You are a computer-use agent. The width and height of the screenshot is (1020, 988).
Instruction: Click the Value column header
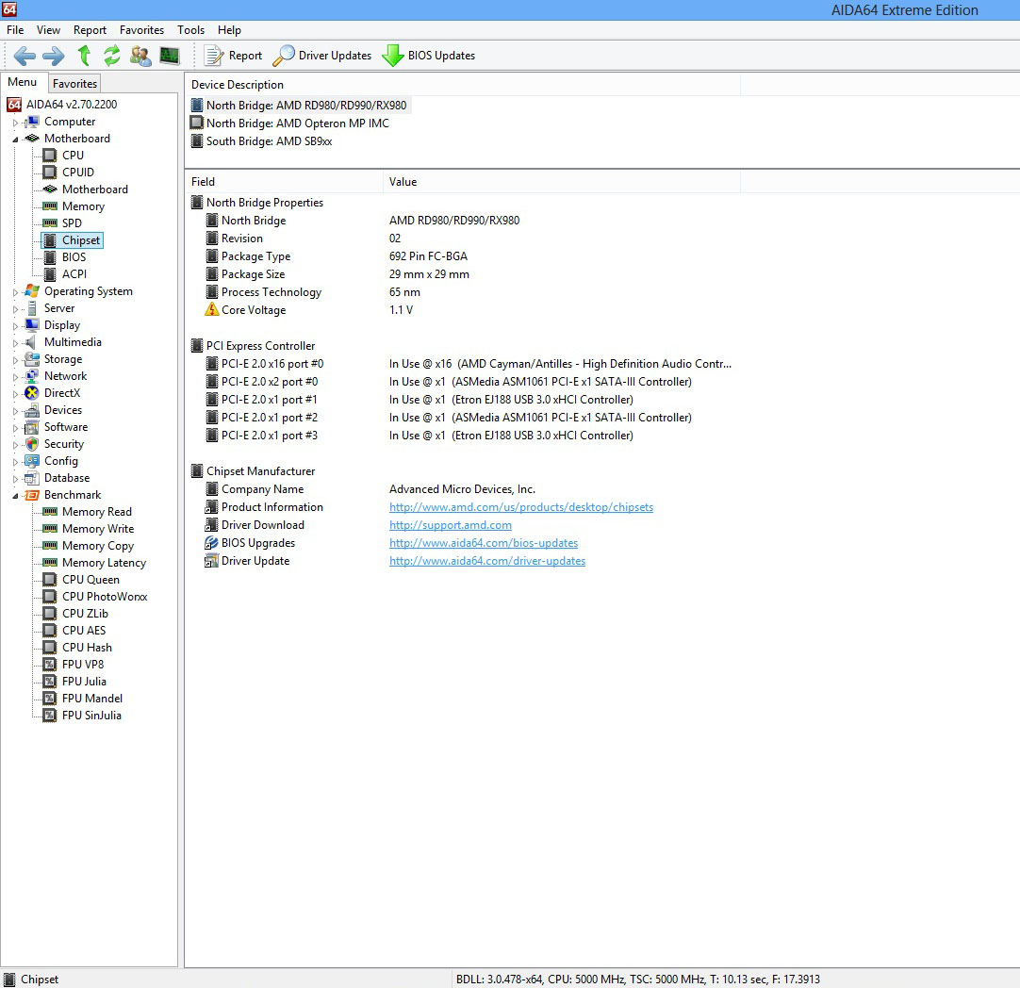pyautogui.click(x=562, y=182)
